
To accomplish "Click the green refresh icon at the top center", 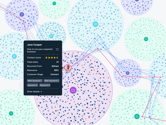I will pyautogui.click(x=54, y=3).
